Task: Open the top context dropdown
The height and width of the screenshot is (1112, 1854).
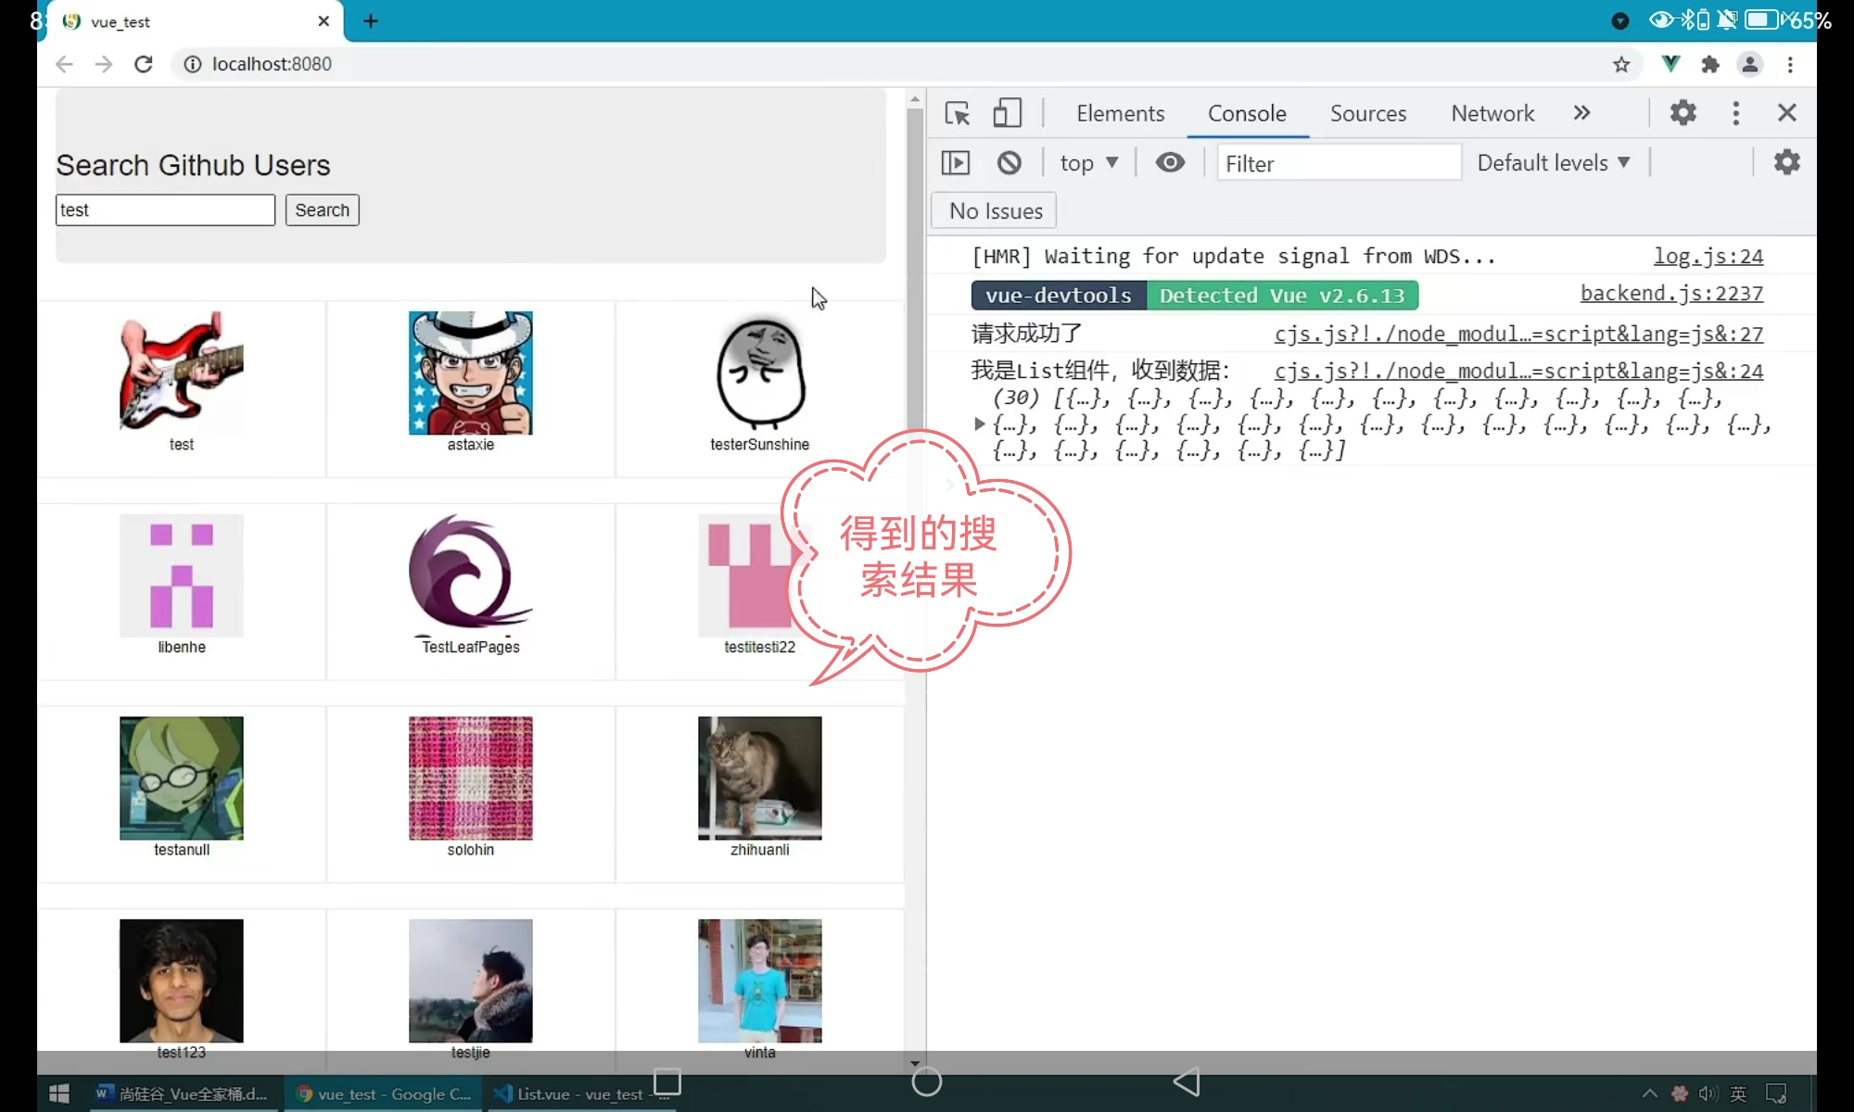Action: (1088, 163)
